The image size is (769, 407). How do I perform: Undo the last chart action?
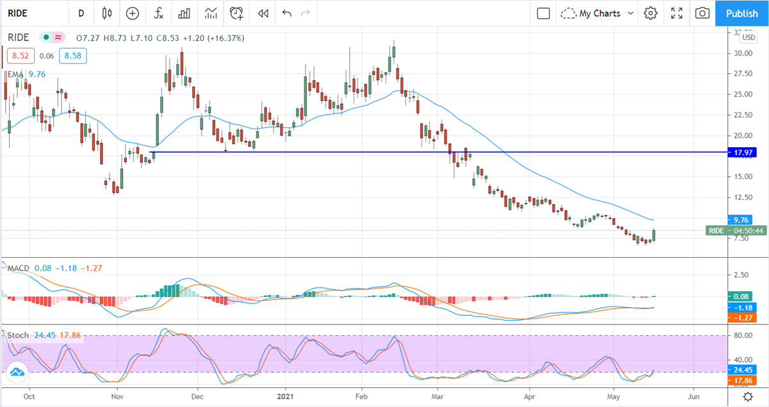click(286, 13)
